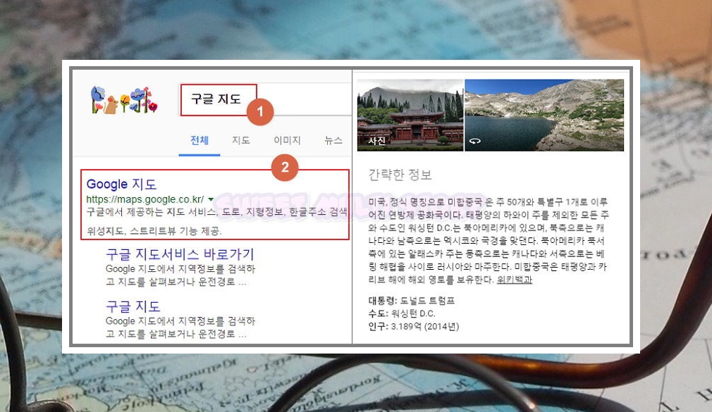Click the 대통령: 도널드 트럼프 line

click(412, 301)
